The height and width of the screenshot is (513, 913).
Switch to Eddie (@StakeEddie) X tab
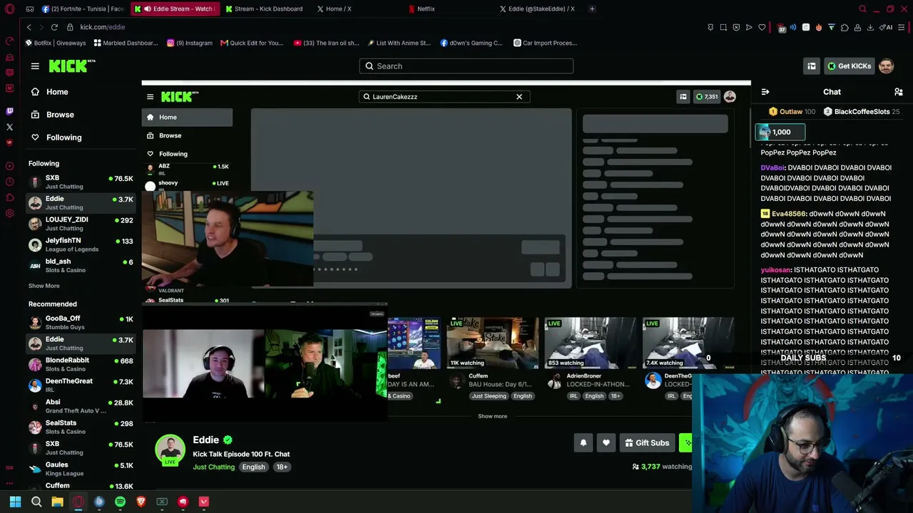tap(540, 9)
